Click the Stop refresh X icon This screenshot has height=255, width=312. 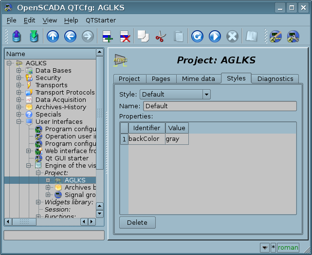coord(232,37)
